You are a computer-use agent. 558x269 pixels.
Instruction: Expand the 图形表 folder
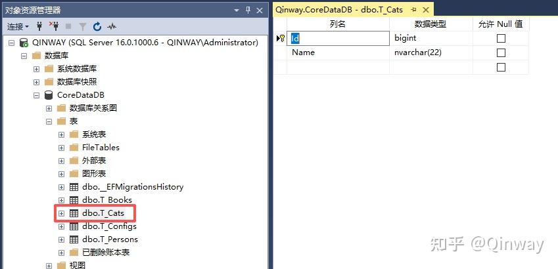point(62,174)
